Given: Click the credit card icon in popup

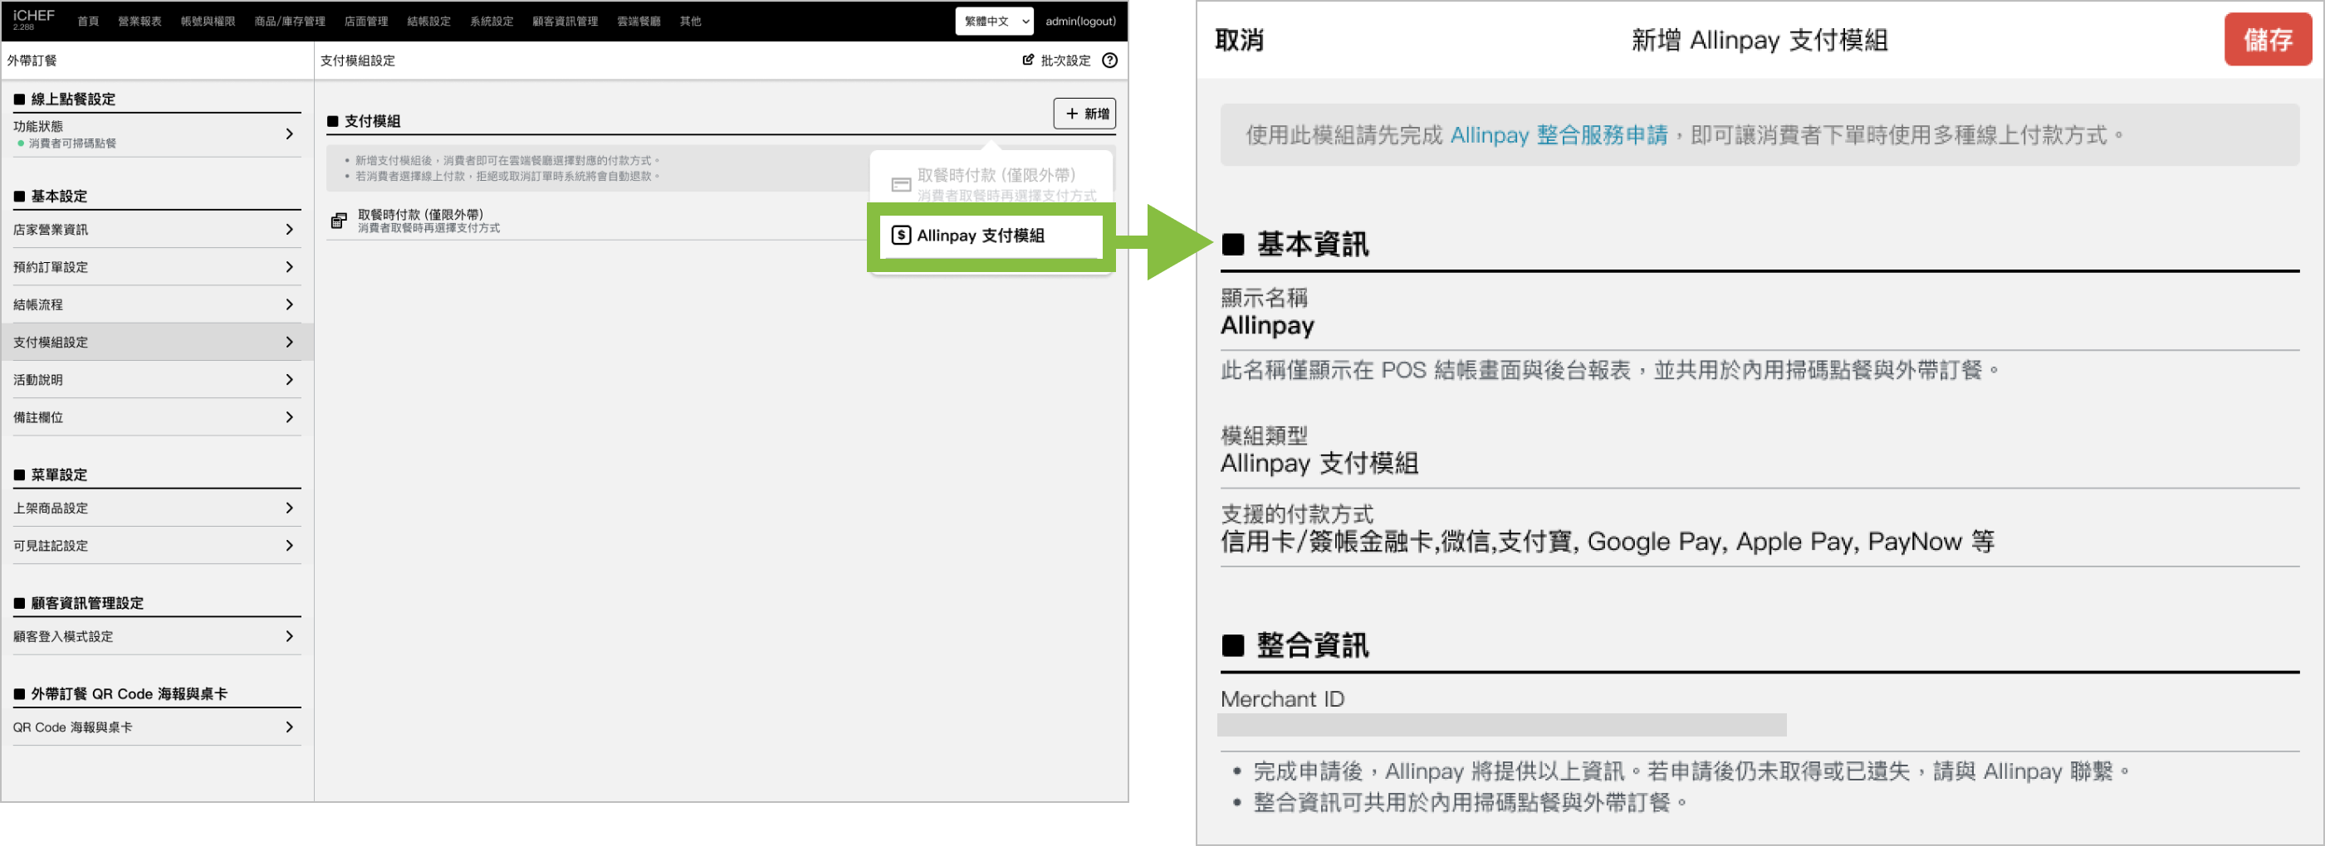Looking at the screenshot, I should click(x=900, y=184).
